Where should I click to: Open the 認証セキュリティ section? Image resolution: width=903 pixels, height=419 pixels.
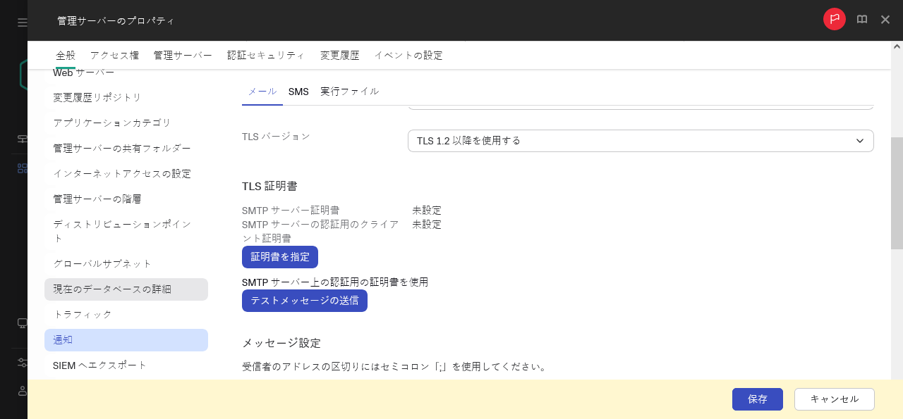tap(266, 55)
